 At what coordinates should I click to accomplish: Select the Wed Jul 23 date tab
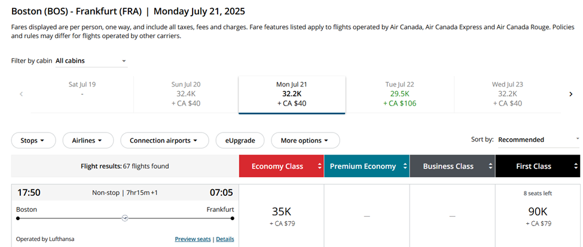click(x=506, y=94)
